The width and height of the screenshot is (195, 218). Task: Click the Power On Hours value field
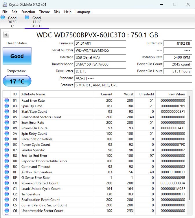pos(178,71)
